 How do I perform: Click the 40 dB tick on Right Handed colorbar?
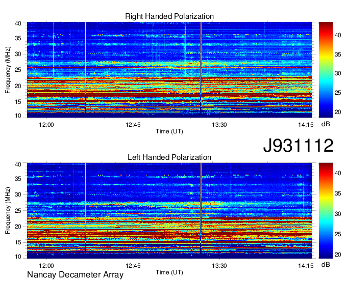(x=338, y=35)
